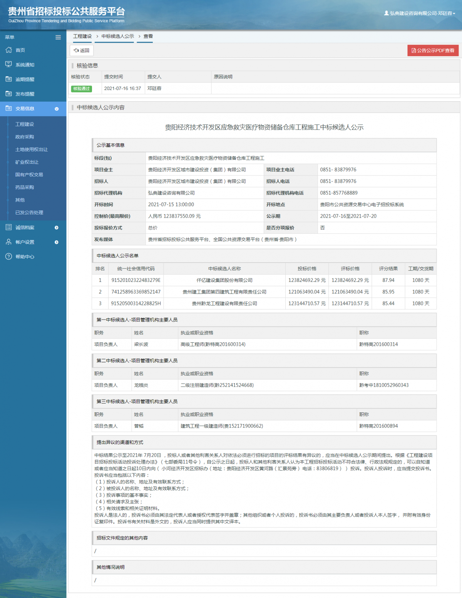Click the user icon beside 帐户设置

click(8, 242)
